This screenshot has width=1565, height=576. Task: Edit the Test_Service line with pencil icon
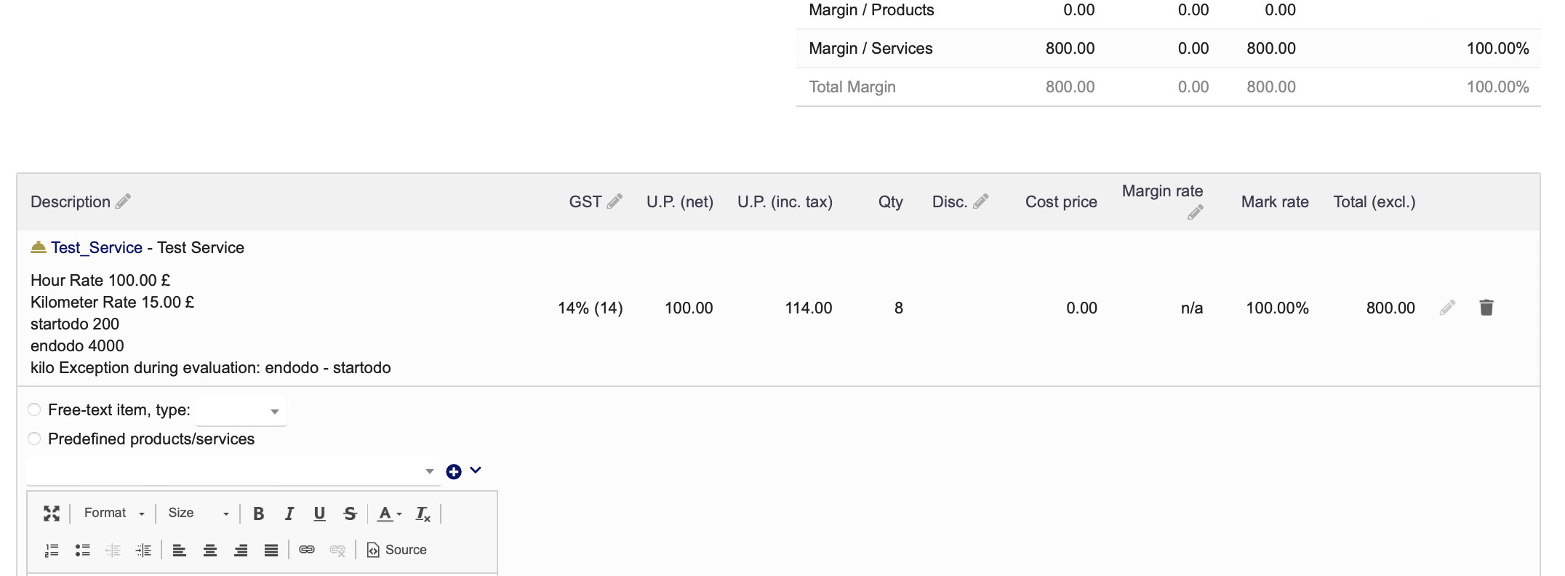point(1447,308)
